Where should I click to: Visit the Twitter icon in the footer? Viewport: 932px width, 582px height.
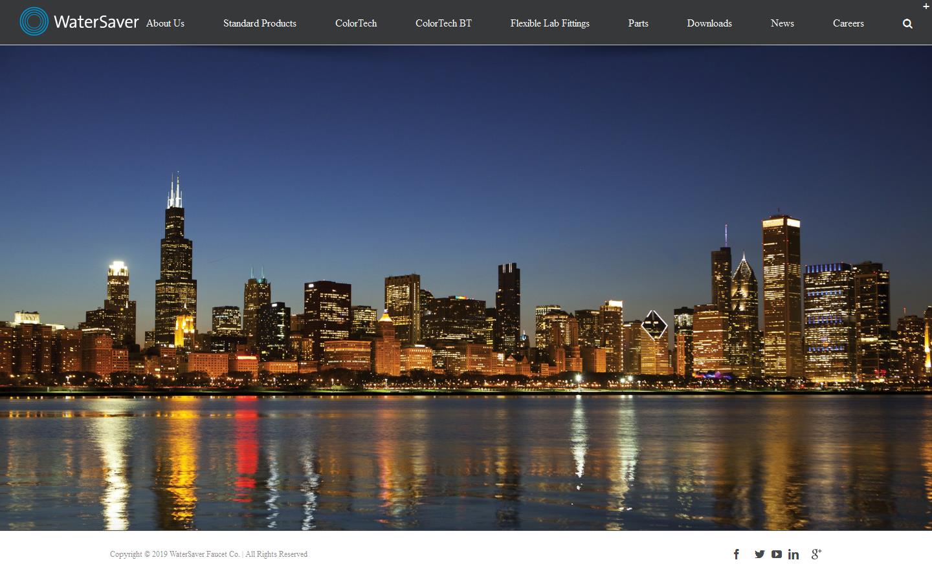759,554
